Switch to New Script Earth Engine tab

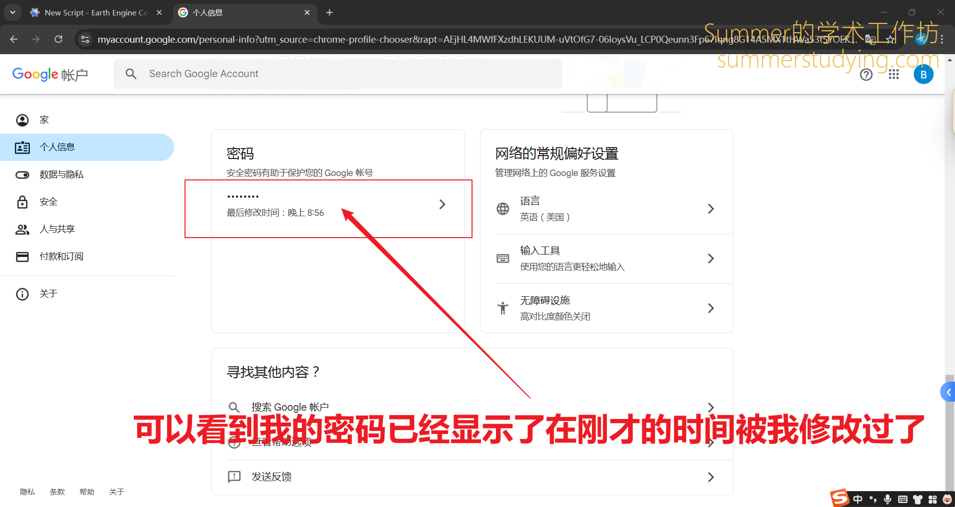tap(96, 12)
